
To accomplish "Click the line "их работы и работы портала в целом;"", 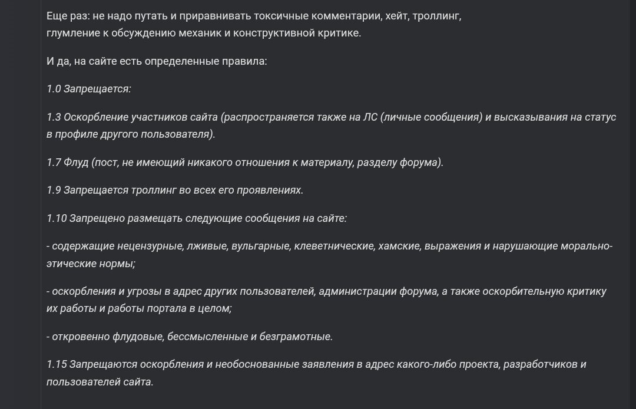I will click(x=139, y=308).
